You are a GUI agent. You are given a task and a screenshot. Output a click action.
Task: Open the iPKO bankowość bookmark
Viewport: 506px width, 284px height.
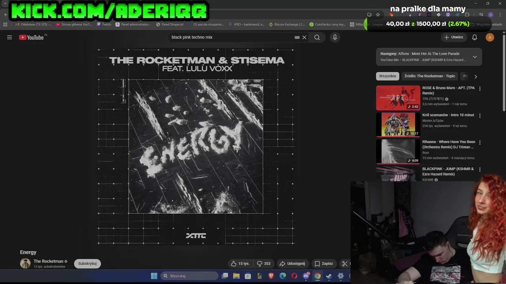coord(246,24)
